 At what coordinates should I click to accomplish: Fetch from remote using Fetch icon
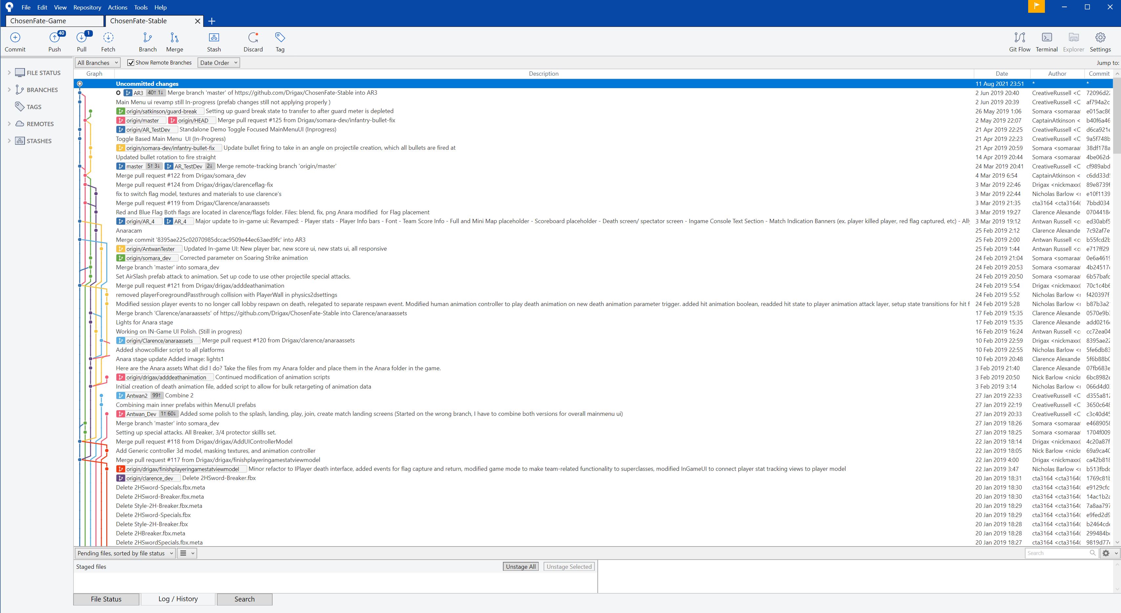108,42
